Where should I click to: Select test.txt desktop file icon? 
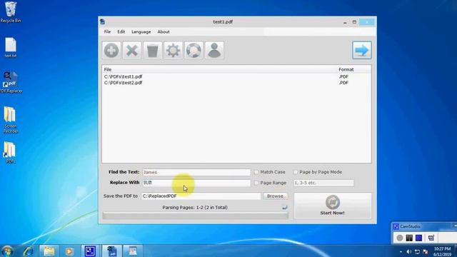pos(11,48)
